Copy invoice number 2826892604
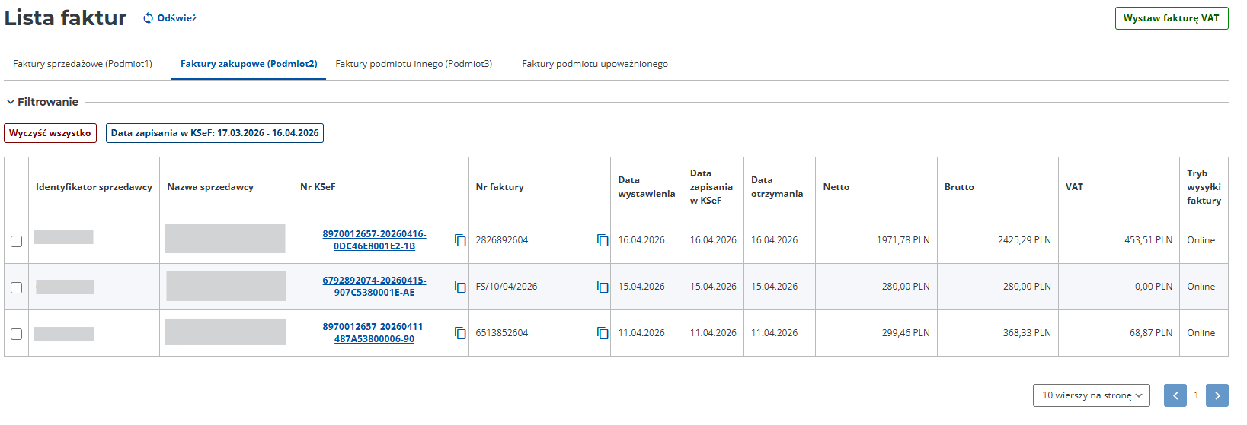The width and height of the screenshot is (1247, 425). pos(603,240)
